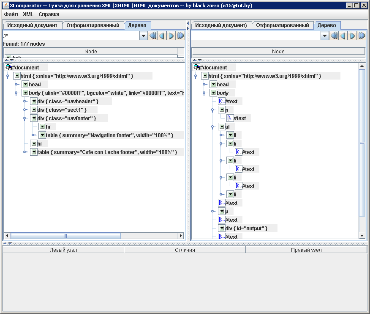
Task: Click the last-result button in right panel
Action: (362, 36)
